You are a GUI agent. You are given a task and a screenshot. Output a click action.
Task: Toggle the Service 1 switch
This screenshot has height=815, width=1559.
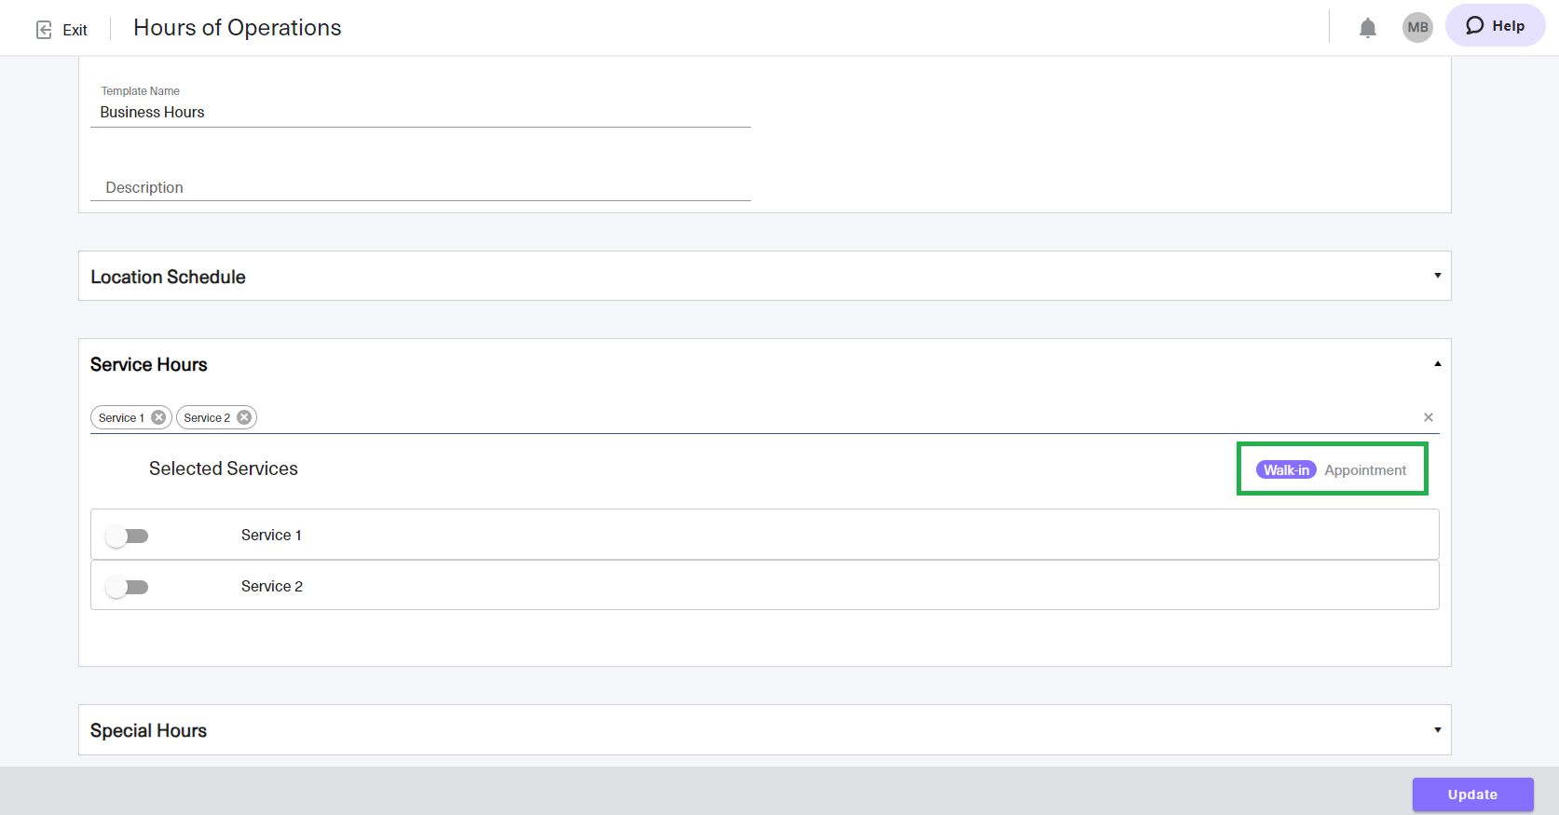tap(127, 536)
